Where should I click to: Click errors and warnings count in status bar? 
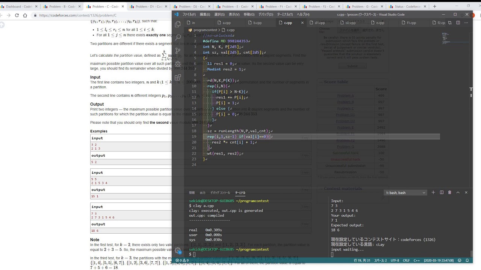point(182,260)
